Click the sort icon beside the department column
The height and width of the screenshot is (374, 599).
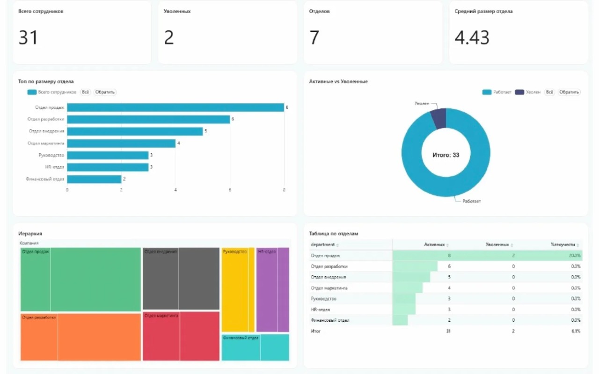point(338,245)
